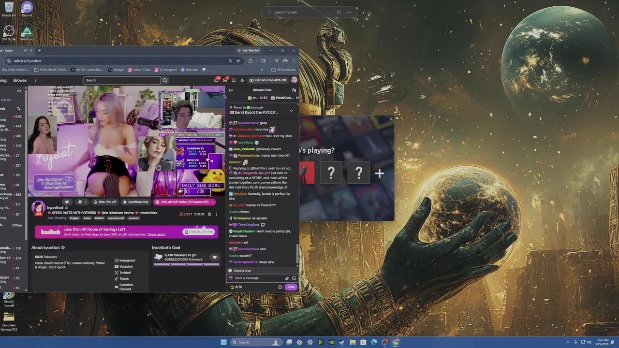Open Steam from the taskbar
The image size is (619, 348).
[x=342, y=342]
